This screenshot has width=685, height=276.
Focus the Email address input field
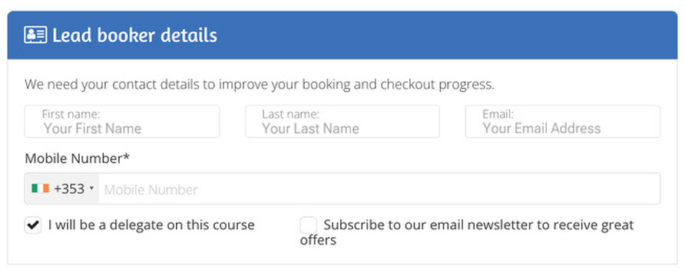pyautogui.click(x=563, y=121)
